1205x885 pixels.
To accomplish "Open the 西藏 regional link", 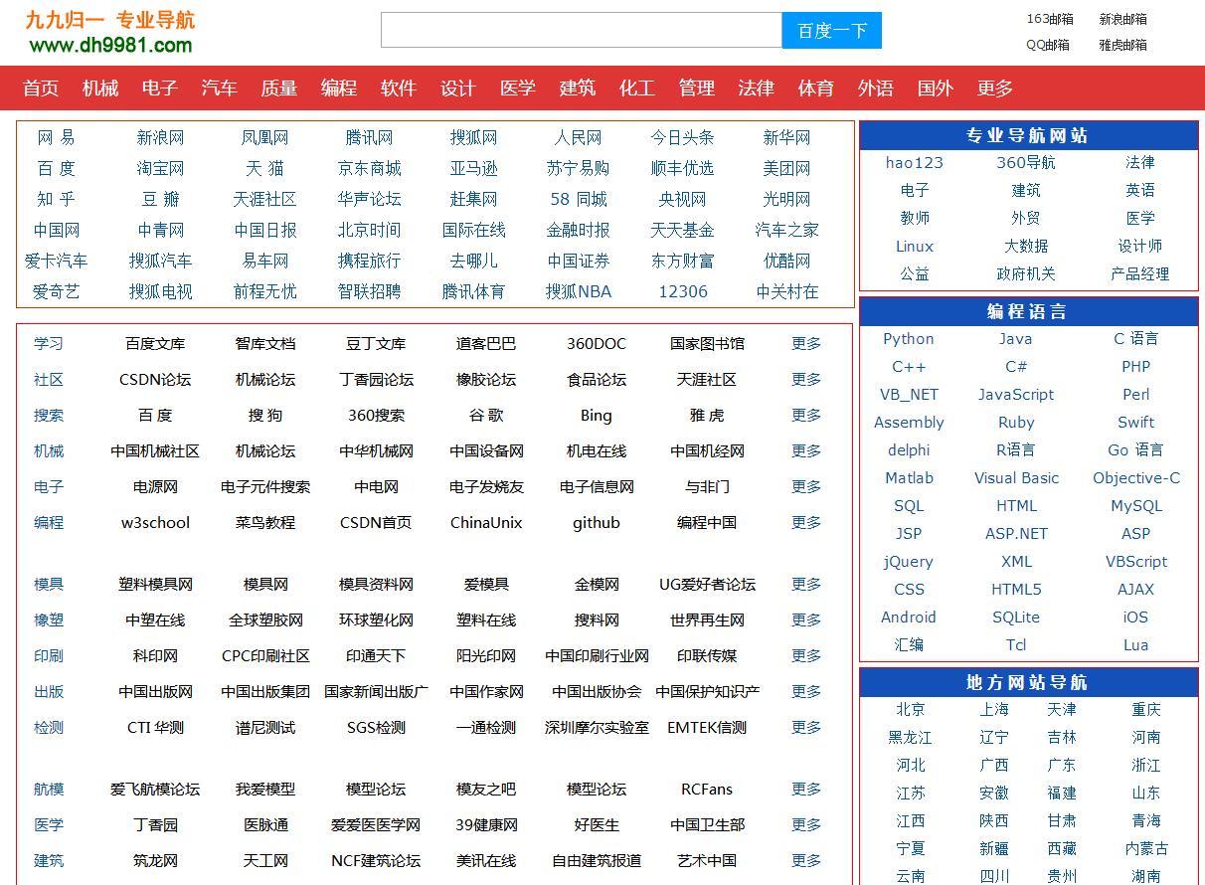I will (x=1062, y=848).
